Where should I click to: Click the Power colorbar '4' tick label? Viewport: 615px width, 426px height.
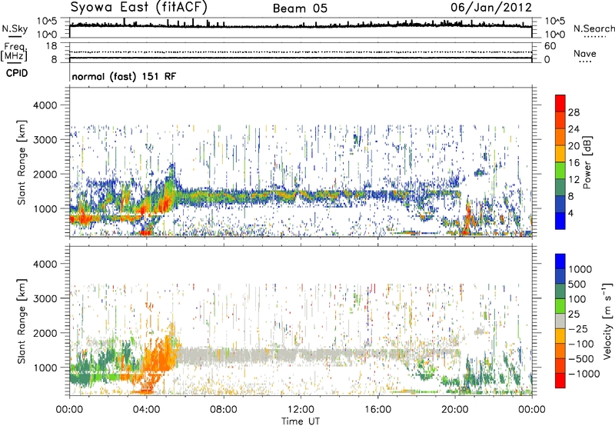click(x=571, y=214)
